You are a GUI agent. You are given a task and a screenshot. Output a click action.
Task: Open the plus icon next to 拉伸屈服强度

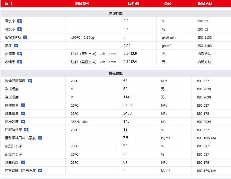click(30, 81)
